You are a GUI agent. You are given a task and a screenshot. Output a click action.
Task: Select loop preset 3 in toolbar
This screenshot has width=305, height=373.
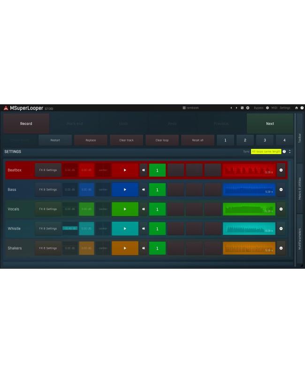pos(265,140)
